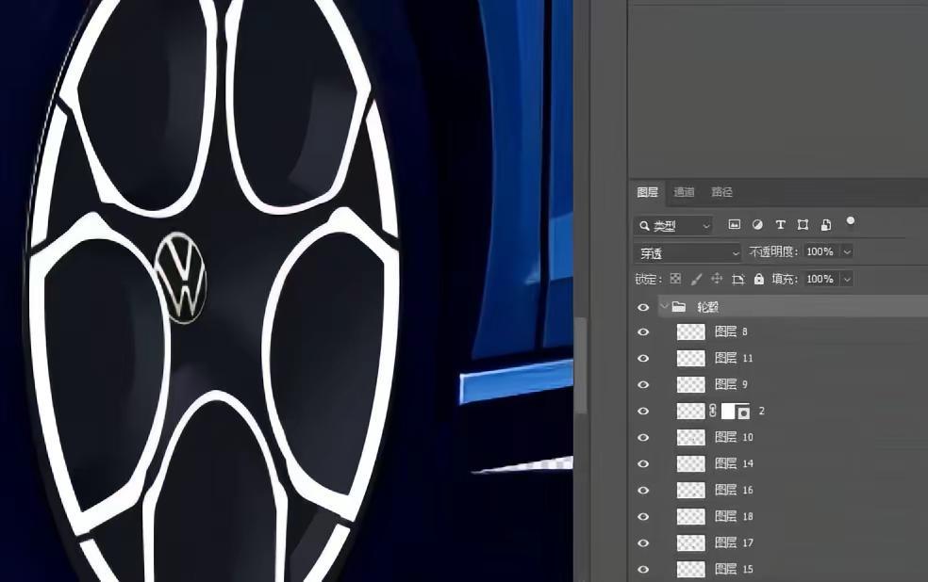
Task: Lock artboard nesting icon
Action: click(737, 279)
